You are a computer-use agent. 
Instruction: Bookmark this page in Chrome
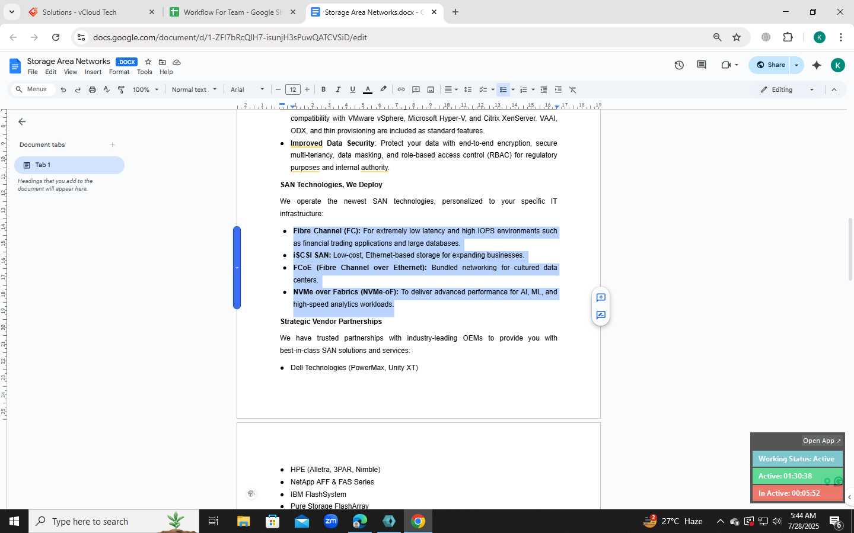click(x=737, y=37)
